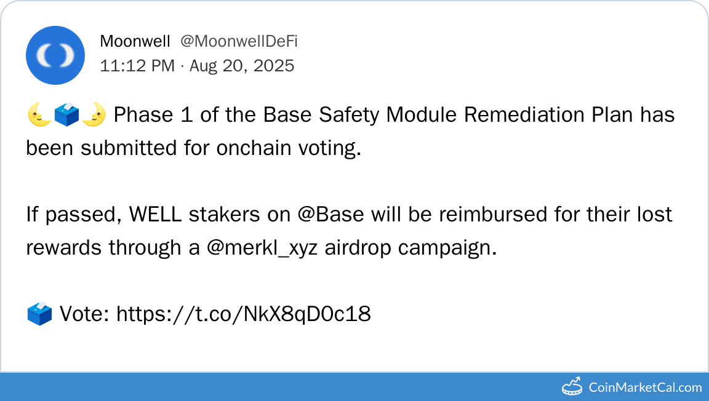Screen dimensions: 709x401
Task: Click the "Vote:" label text
Action: 84,314
